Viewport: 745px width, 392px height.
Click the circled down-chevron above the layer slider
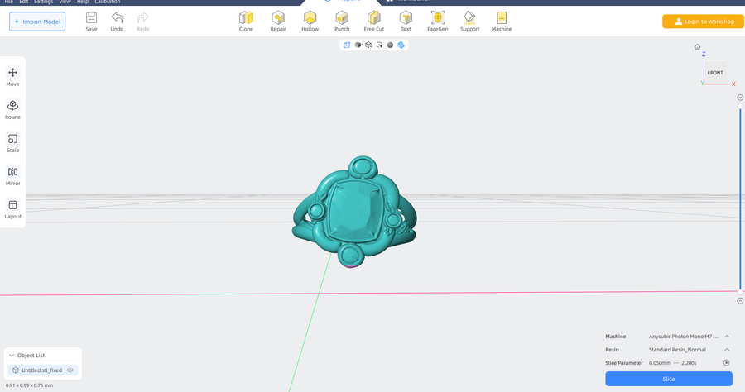click(740, 98)
